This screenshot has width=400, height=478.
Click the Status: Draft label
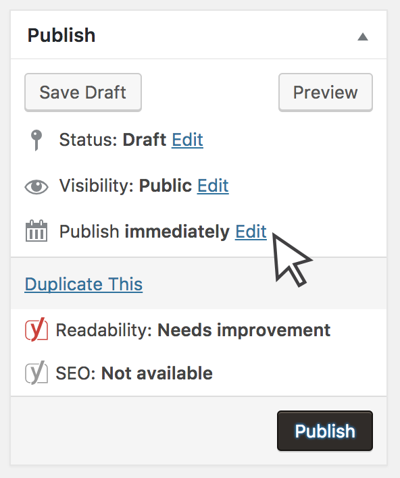(x=113, y=140)
